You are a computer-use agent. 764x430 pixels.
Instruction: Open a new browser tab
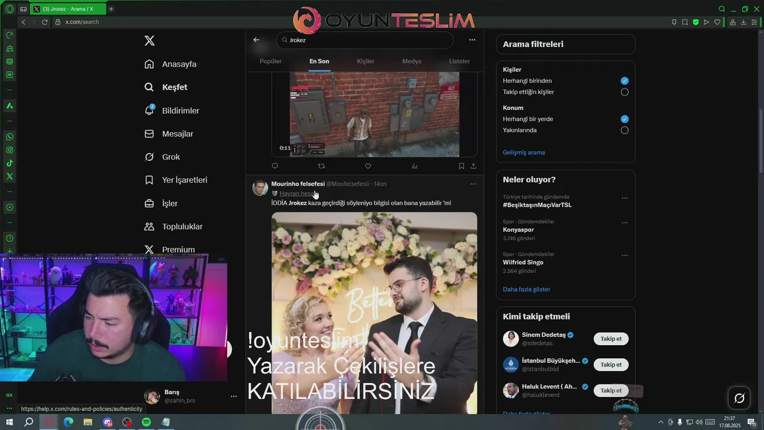111,9
